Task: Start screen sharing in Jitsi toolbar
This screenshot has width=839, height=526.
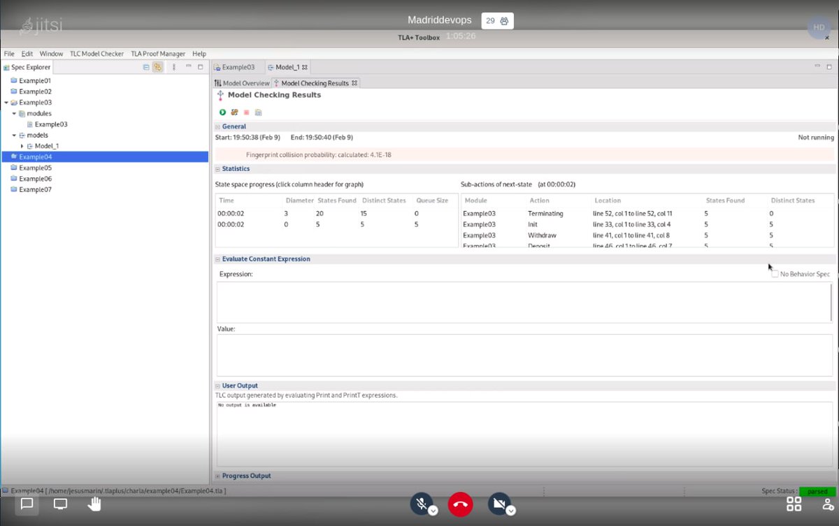Action: click(61, 504)
